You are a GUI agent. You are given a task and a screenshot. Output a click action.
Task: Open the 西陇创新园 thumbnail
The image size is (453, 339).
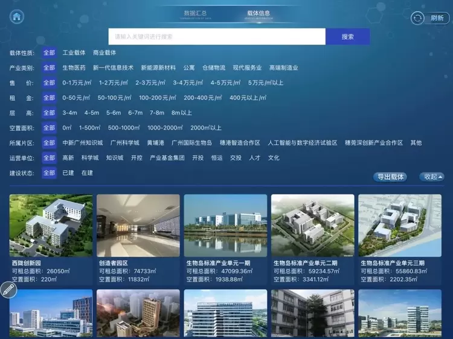point(51,225)
